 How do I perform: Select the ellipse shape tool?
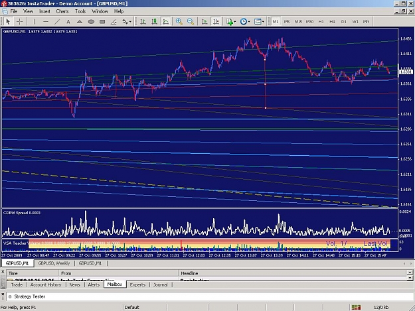click(x=91, y=22)
